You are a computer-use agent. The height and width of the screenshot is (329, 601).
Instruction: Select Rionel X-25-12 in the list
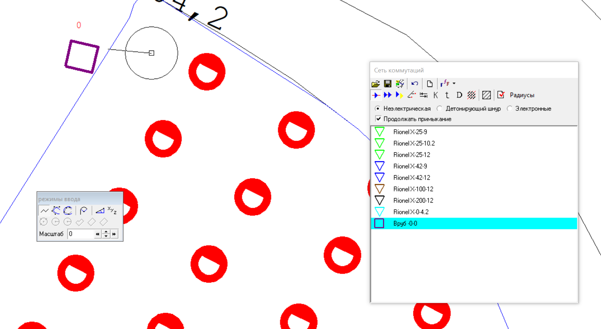coord(474,155)
